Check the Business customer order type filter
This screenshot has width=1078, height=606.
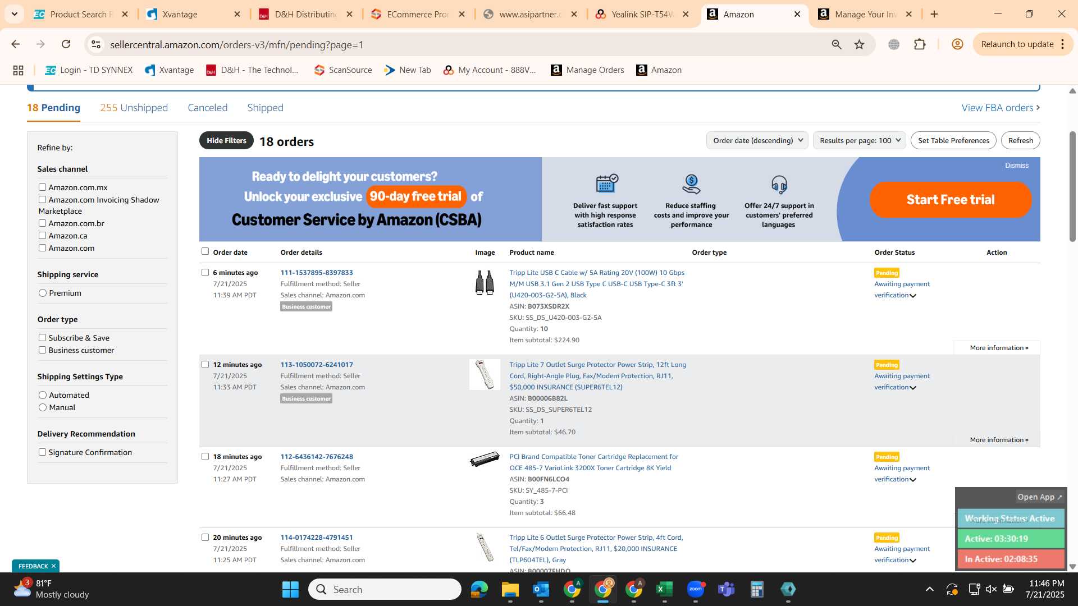42,350
